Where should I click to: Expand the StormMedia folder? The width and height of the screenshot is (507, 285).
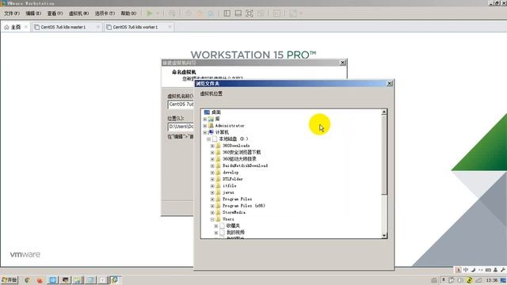(212, 213)
